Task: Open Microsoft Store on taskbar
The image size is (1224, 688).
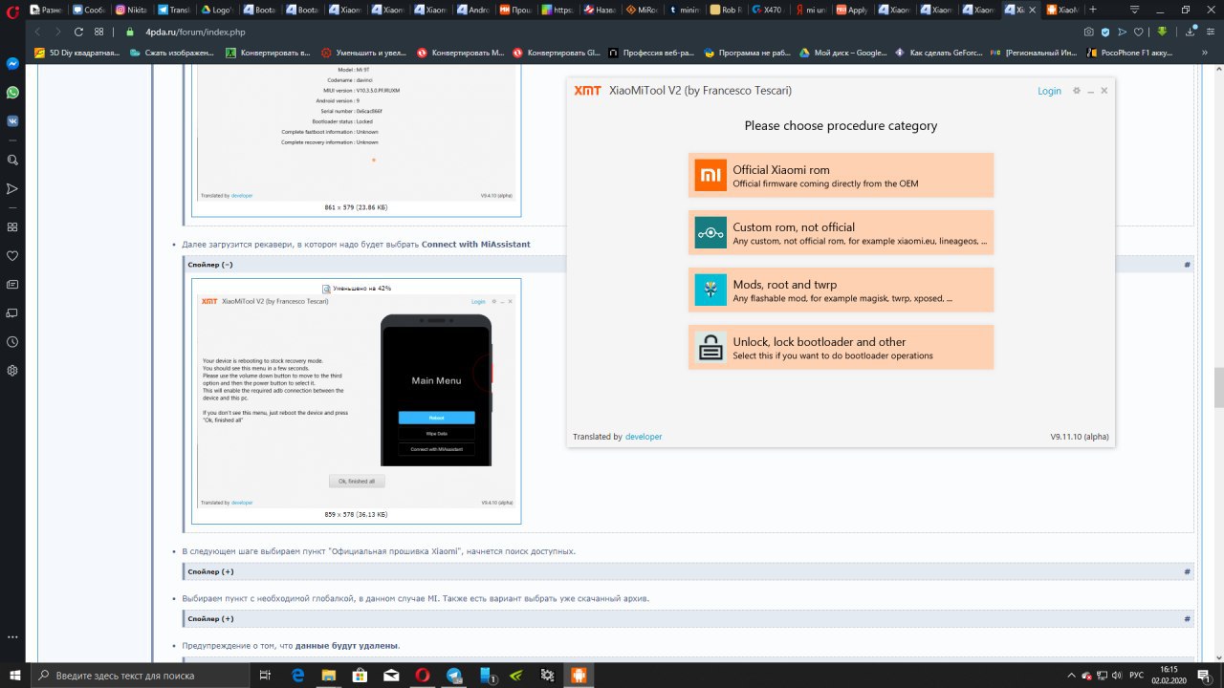Action: point(360,675)
